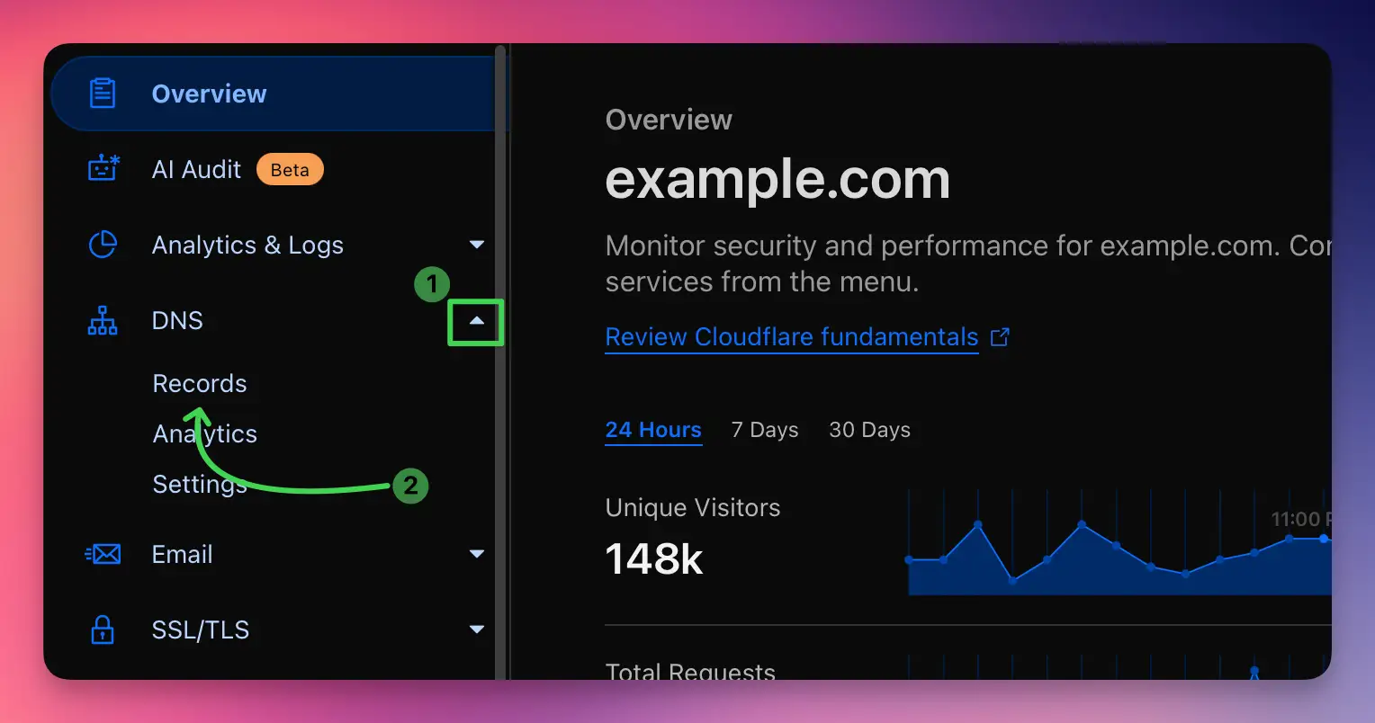The width and height of the screenshot is (1375, 723).
Task: Switch to the 7 Days tab
Action: pos(764,430)
